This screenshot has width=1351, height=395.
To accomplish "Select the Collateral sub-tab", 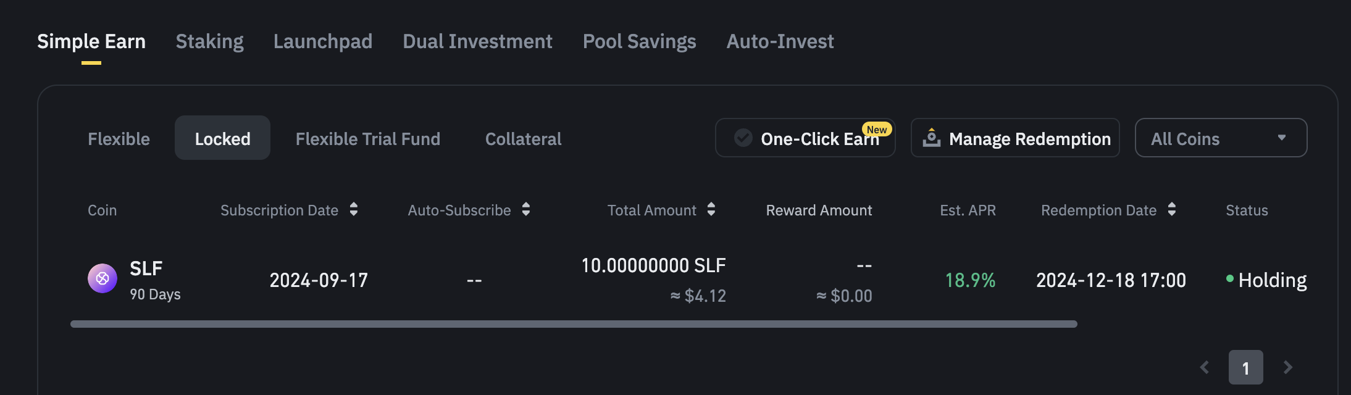I will click(x=523, y=139).
